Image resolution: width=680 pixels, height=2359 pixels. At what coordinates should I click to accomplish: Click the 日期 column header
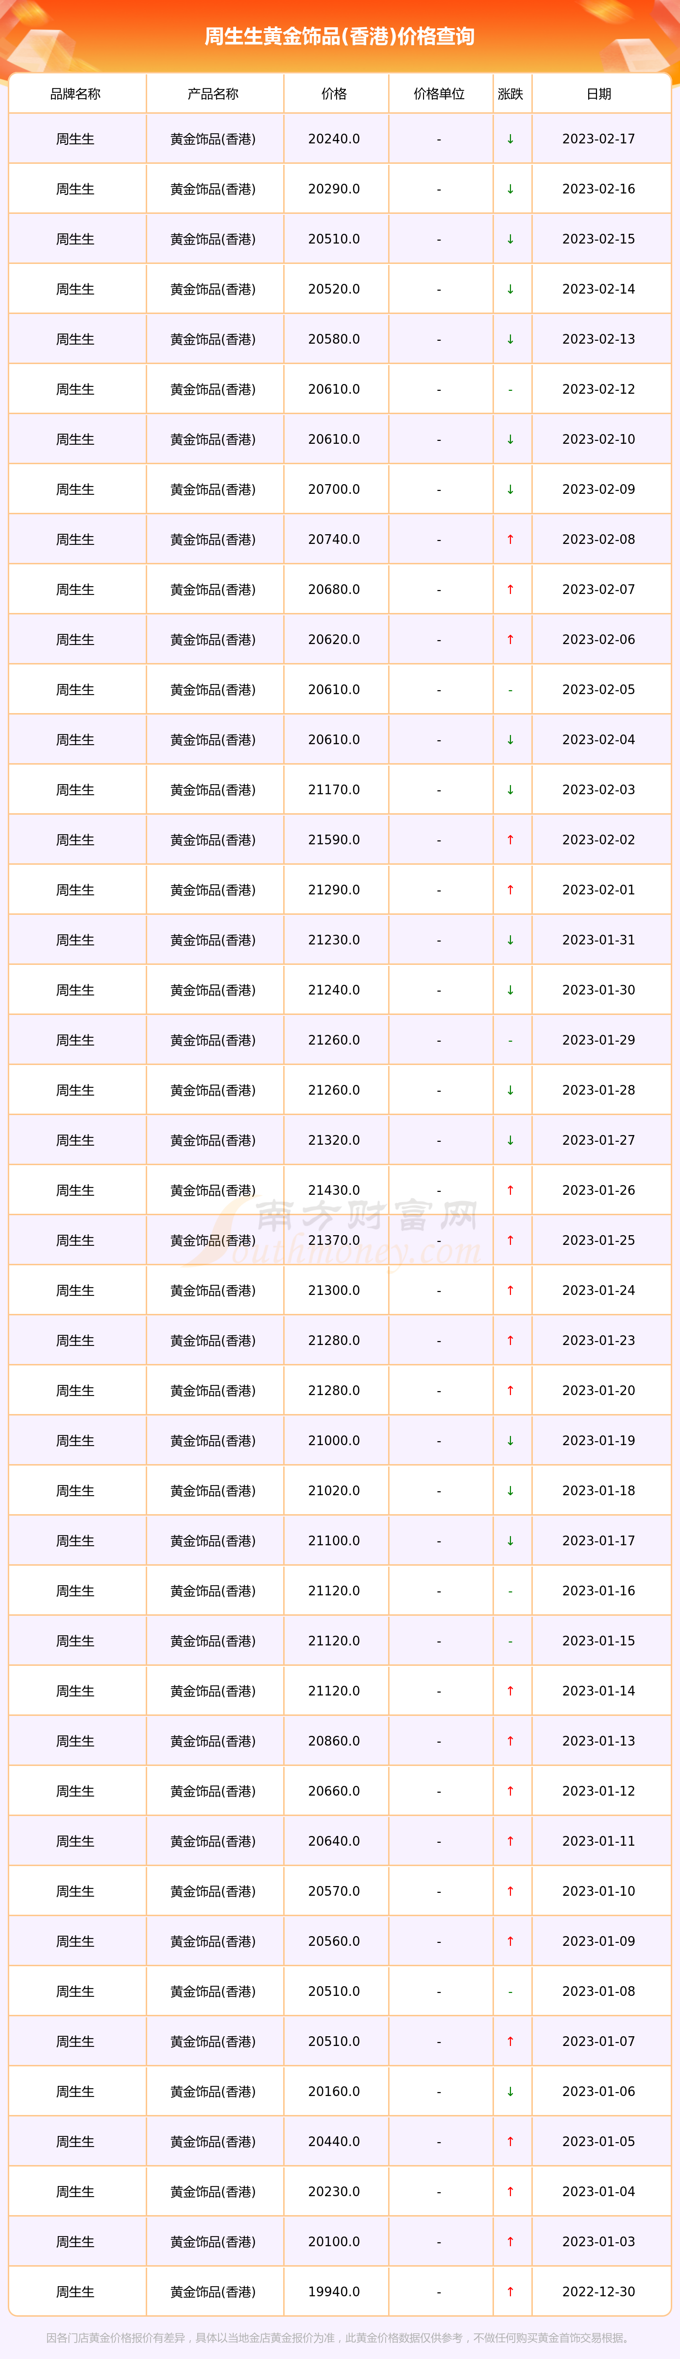click(598, 93)
